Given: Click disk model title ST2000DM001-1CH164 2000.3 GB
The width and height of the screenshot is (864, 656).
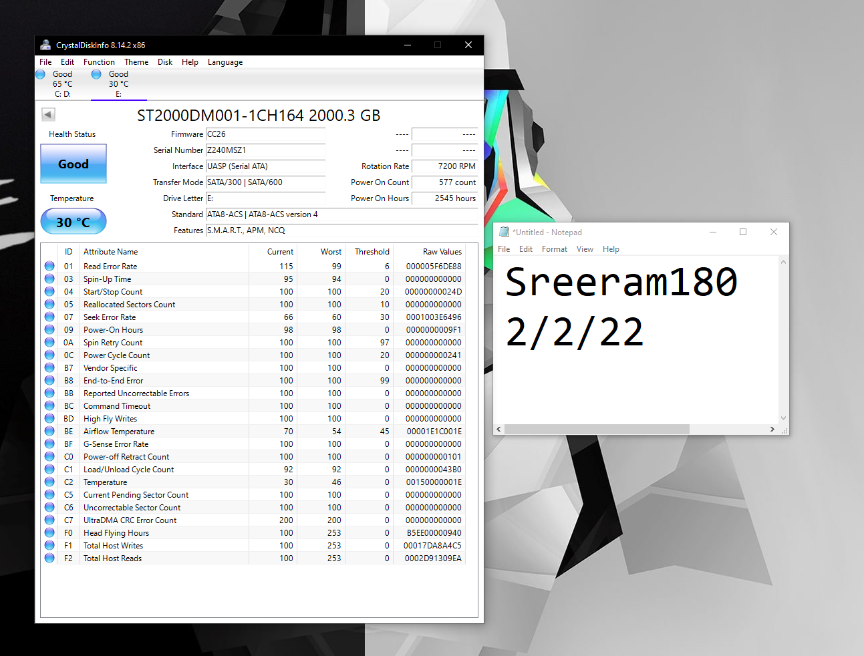Looking at the screenshot, I should (x=259, y=116).
